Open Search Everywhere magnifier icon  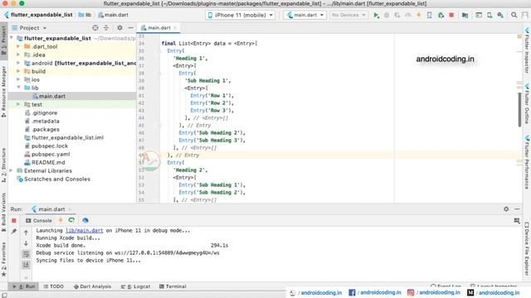pyautogui.click(x=514, y=15)
